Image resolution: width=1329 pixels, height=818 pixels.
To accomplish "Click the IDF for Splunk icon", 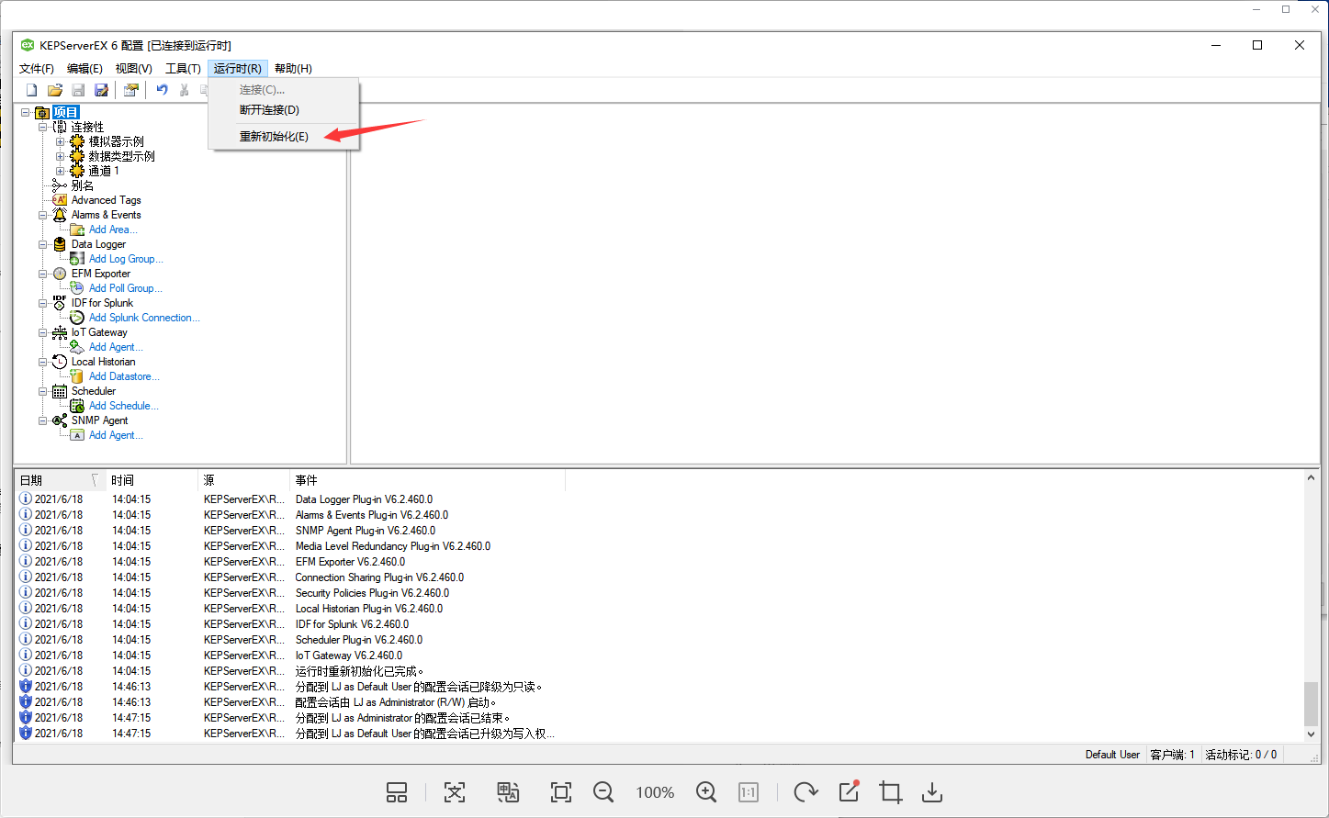I will (60, 303).
